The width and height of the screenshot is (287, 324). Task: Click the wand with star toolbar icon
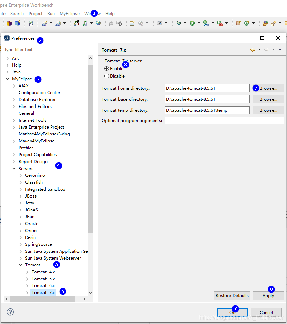pyautogui.click(x=44, y=23)
